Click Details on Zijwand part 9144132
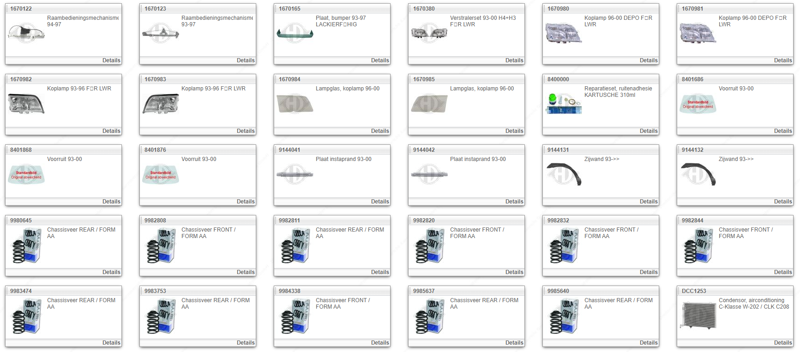 click(x=782, y=202)
